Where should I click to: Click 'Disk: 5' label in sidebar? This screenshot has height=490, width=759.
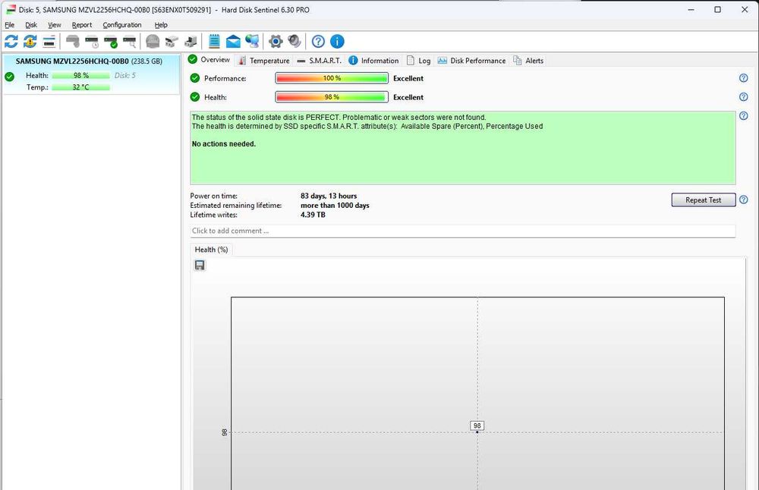tap(125, 75)
